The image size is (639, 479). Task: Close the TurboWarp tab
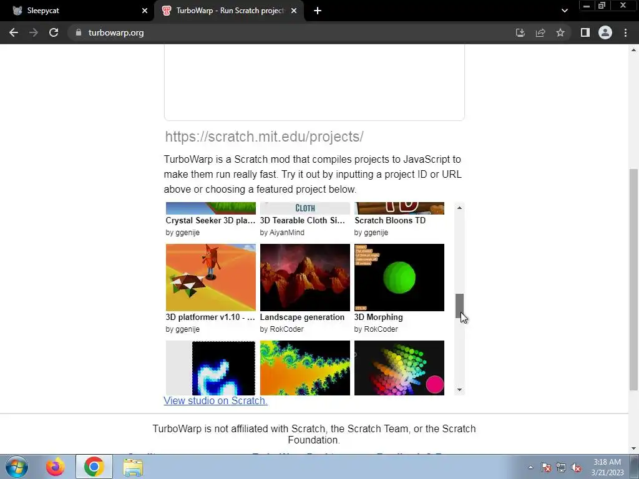click(294, 11)
